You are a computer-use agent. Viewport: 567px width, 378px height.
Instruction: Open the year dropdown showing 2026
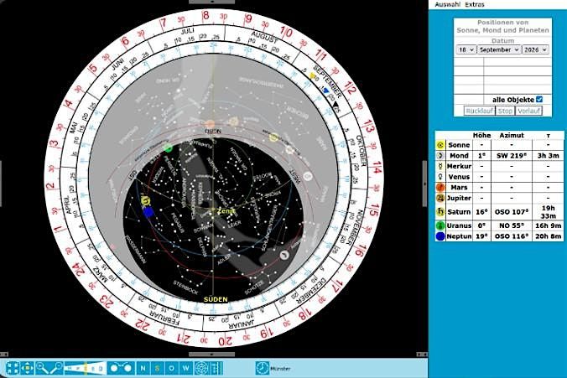[x=535, y=50]
